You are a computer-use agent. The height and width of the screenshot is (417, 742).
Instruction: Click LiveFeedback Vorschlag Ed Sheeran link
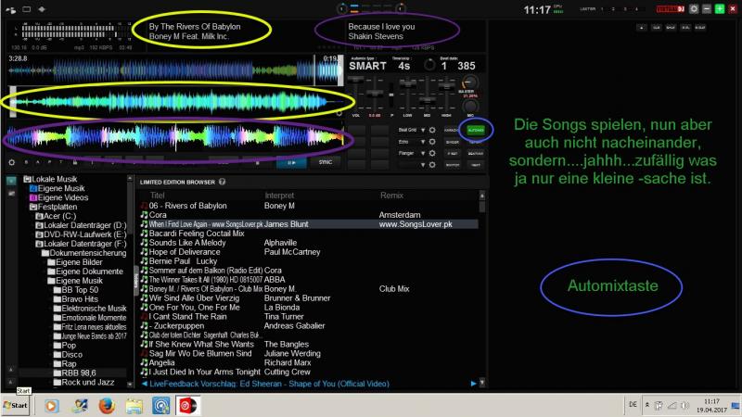(x=269, y=384)
